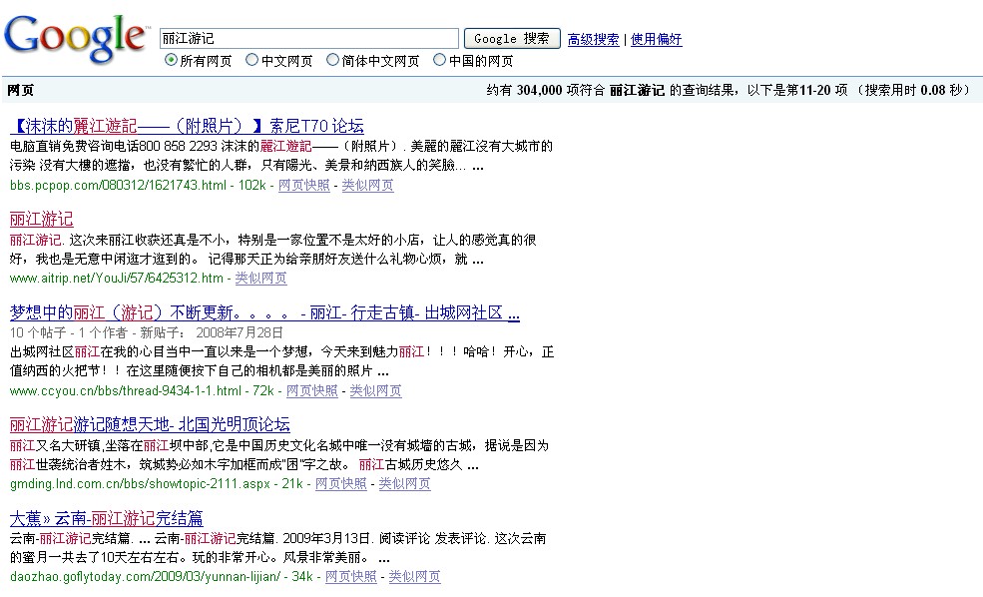Click snippet text 的蜜月一共去了10天左右
The width and height of the screenshot is (983, 597).
(84, 557)
